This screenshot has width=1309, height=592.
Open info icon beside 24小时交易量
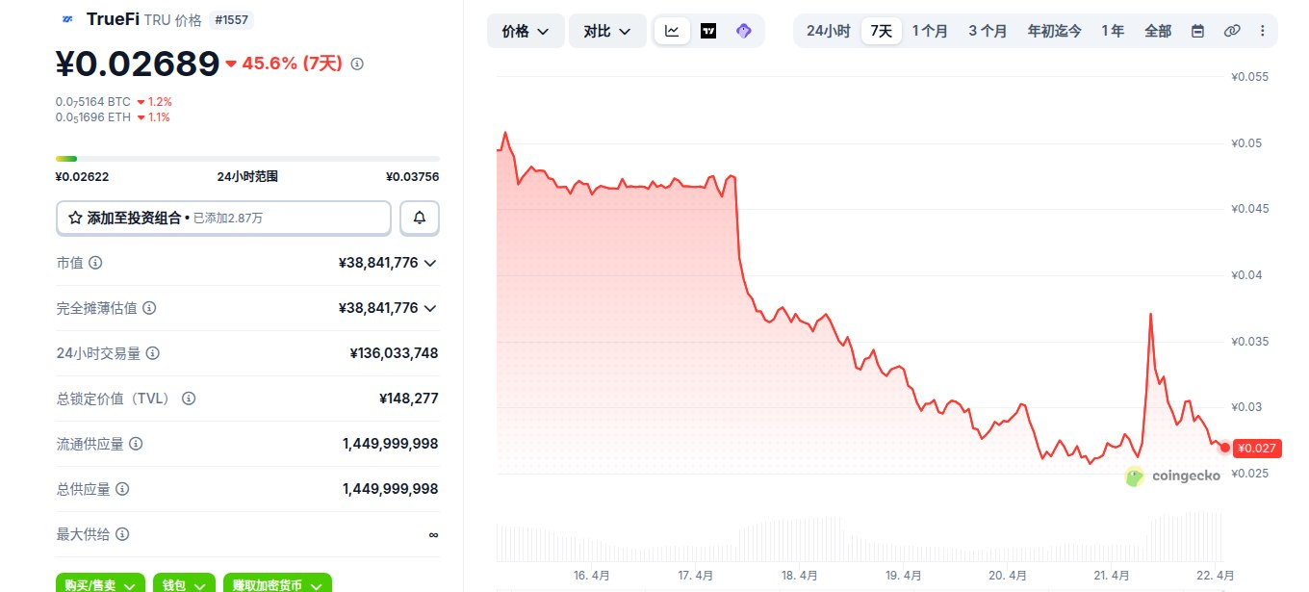coord(152,353)
